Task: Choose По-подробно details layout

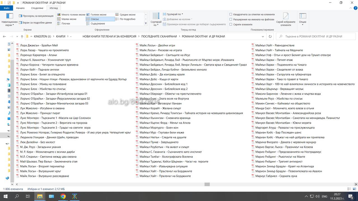Action: pyautogui.click(x=125, y=19)
